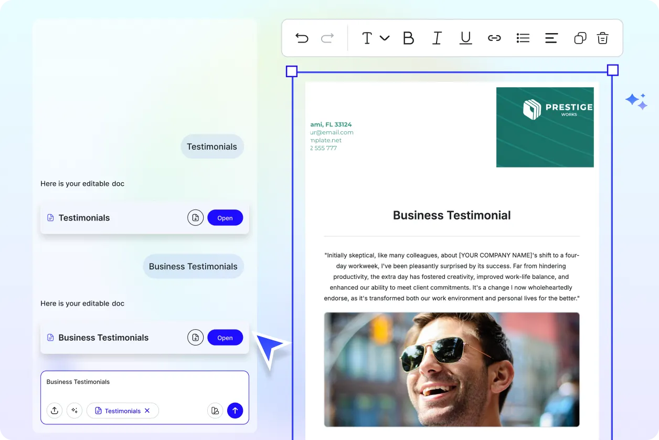This screenshot has width=659, height=440.
Task: Download the Business Testimonials doc
Action: pyautogui.click(x=195, y=338)
